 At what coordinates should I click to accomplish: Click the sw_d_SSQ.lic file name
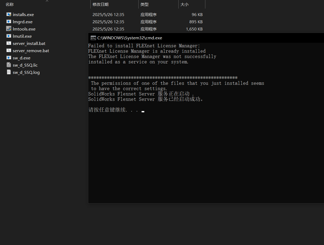click(25, 65)
